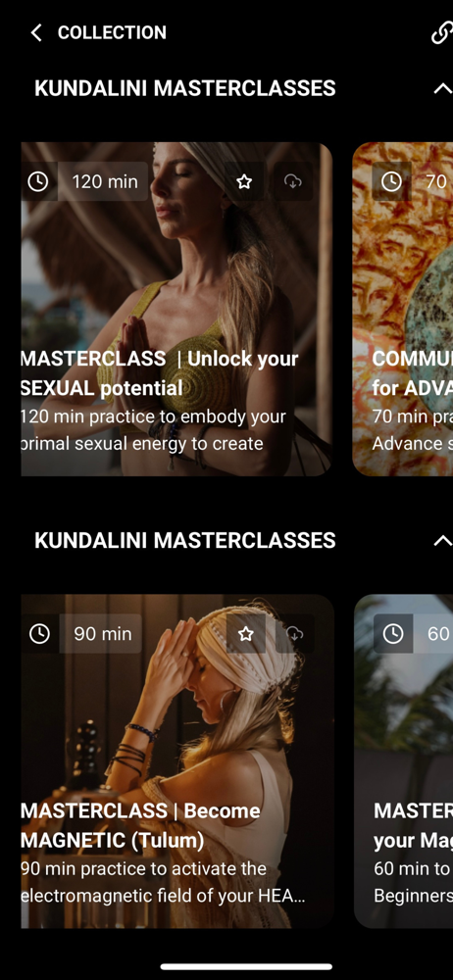Viewport: 453px width, 980px height.
Task: Open the 60 min Beginners masterclass card
Action: tap(404, 760)
